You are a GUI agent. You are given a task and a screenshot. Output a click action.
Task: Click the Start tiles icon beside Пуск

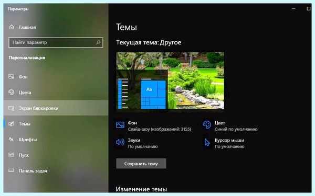(x=12, y=155)
